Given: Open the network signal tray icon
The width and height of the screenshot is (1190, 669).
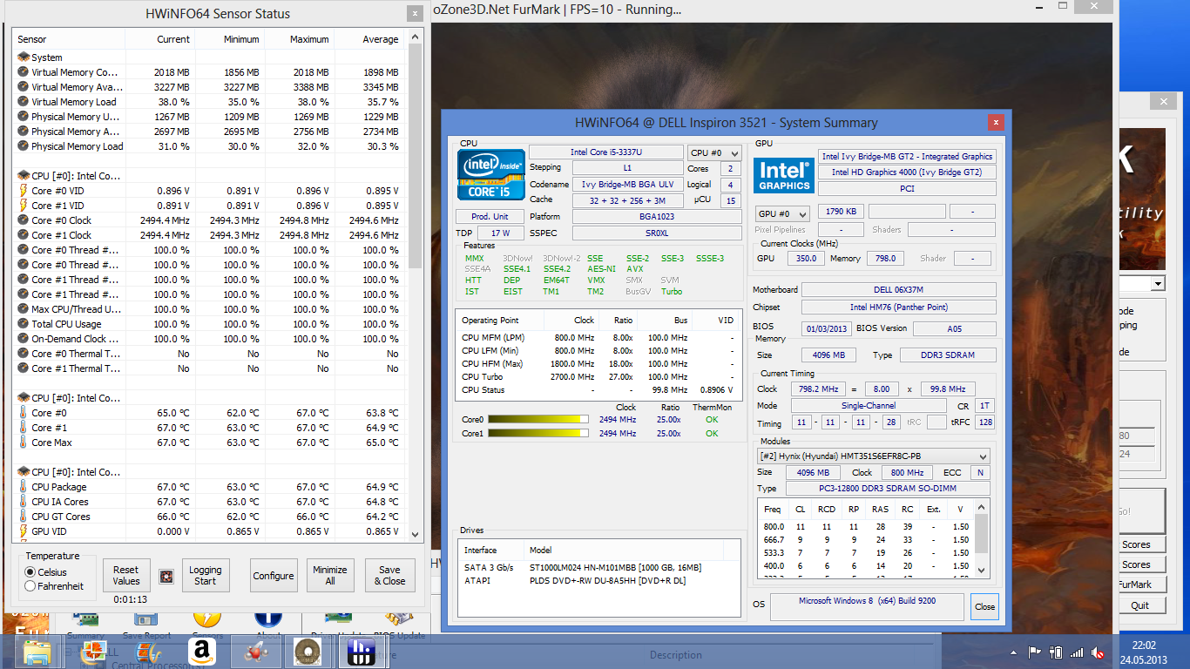Looking at the screenshot, I should pyautogui.click(x=1077, y=652).
